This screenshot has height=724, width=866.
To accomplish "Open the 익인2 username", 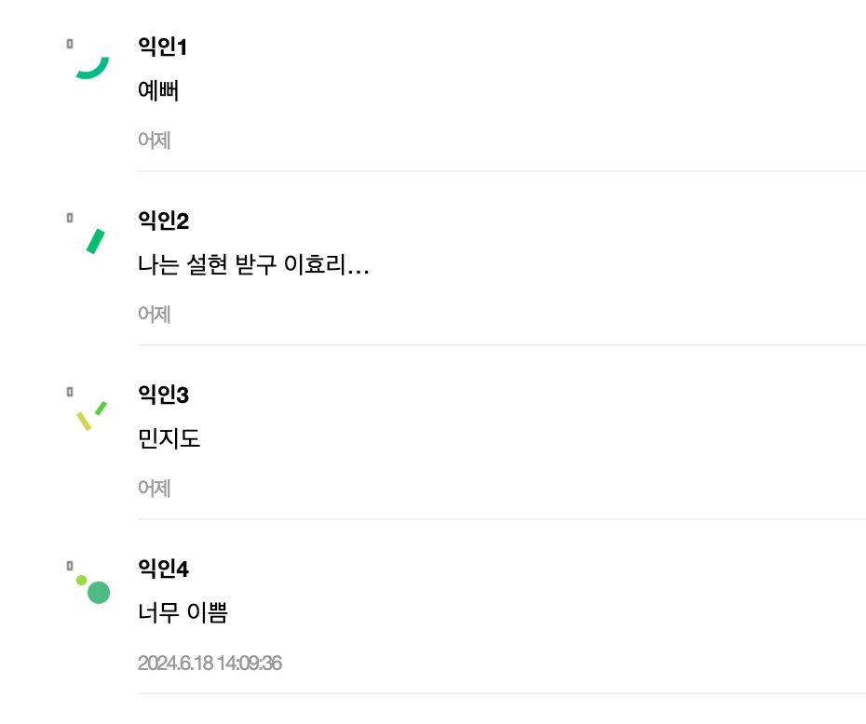I will [x=163, y=221].
